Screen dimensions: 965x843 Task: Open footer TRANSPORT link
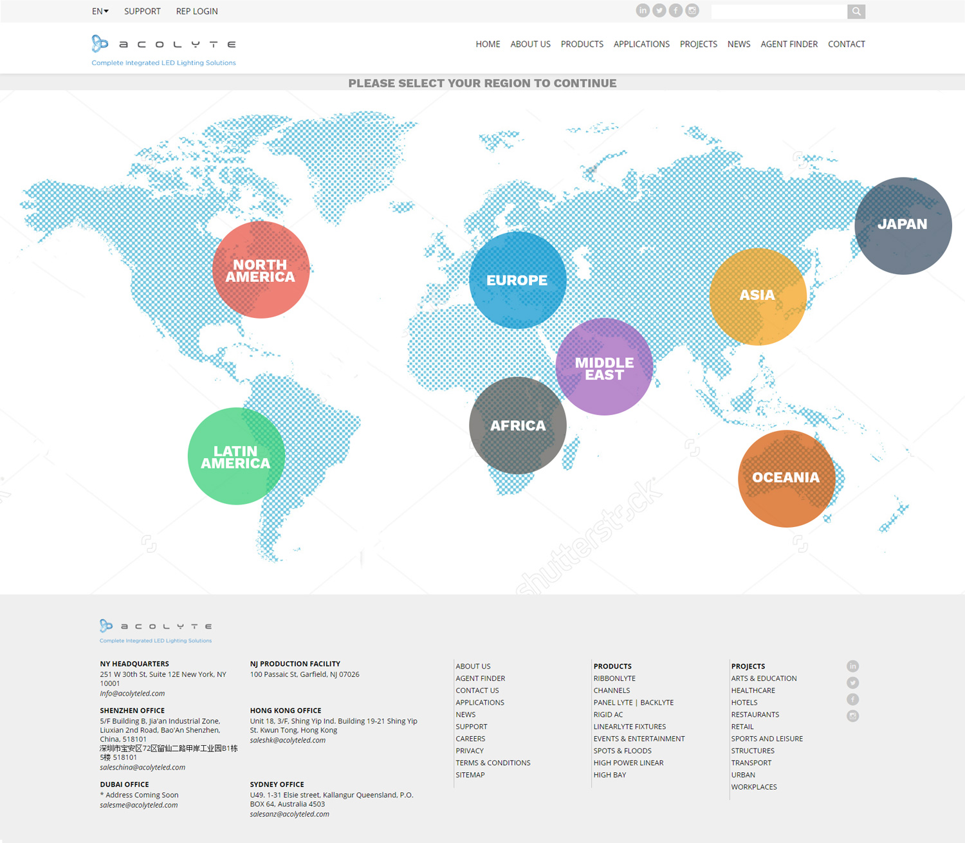tap(751, 763)
